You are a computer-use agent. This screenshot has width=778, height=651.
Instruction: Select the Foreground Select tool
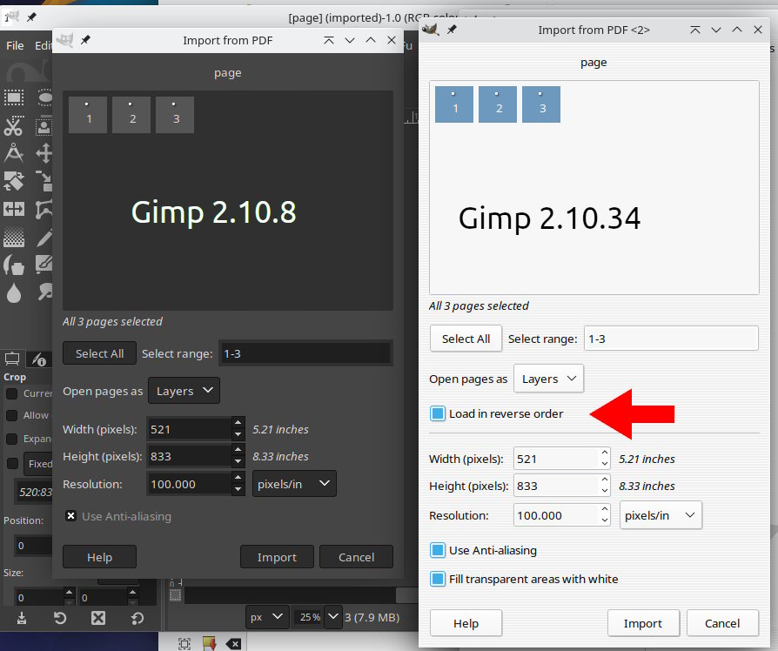click(x=44, y=126)
